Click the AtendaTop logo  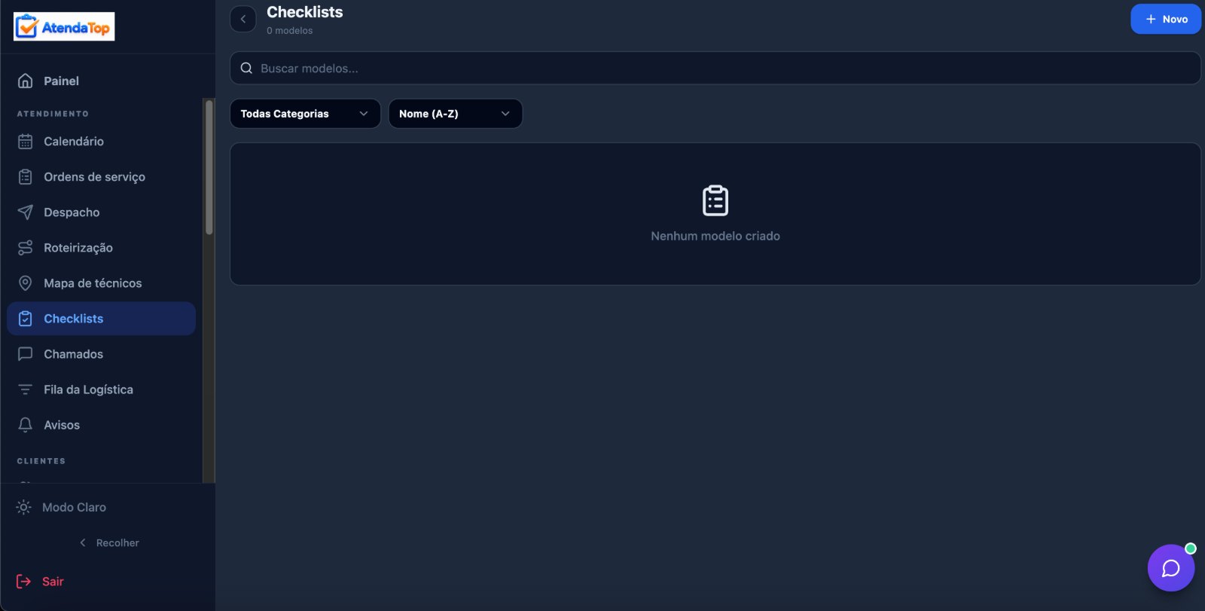64,26
